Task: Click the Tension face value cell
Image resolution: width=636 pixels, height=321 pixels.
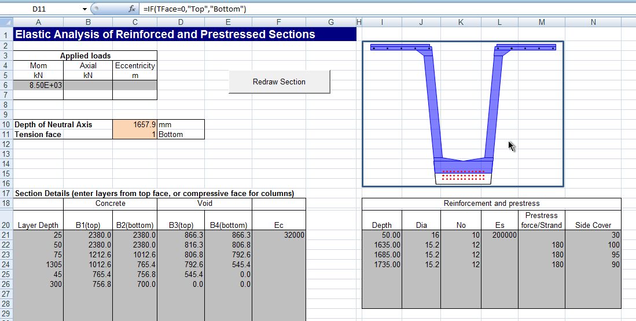Action: pos(135,134)
